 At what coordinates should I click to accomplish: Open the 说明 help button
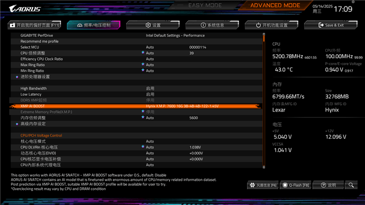click(328, 185)
